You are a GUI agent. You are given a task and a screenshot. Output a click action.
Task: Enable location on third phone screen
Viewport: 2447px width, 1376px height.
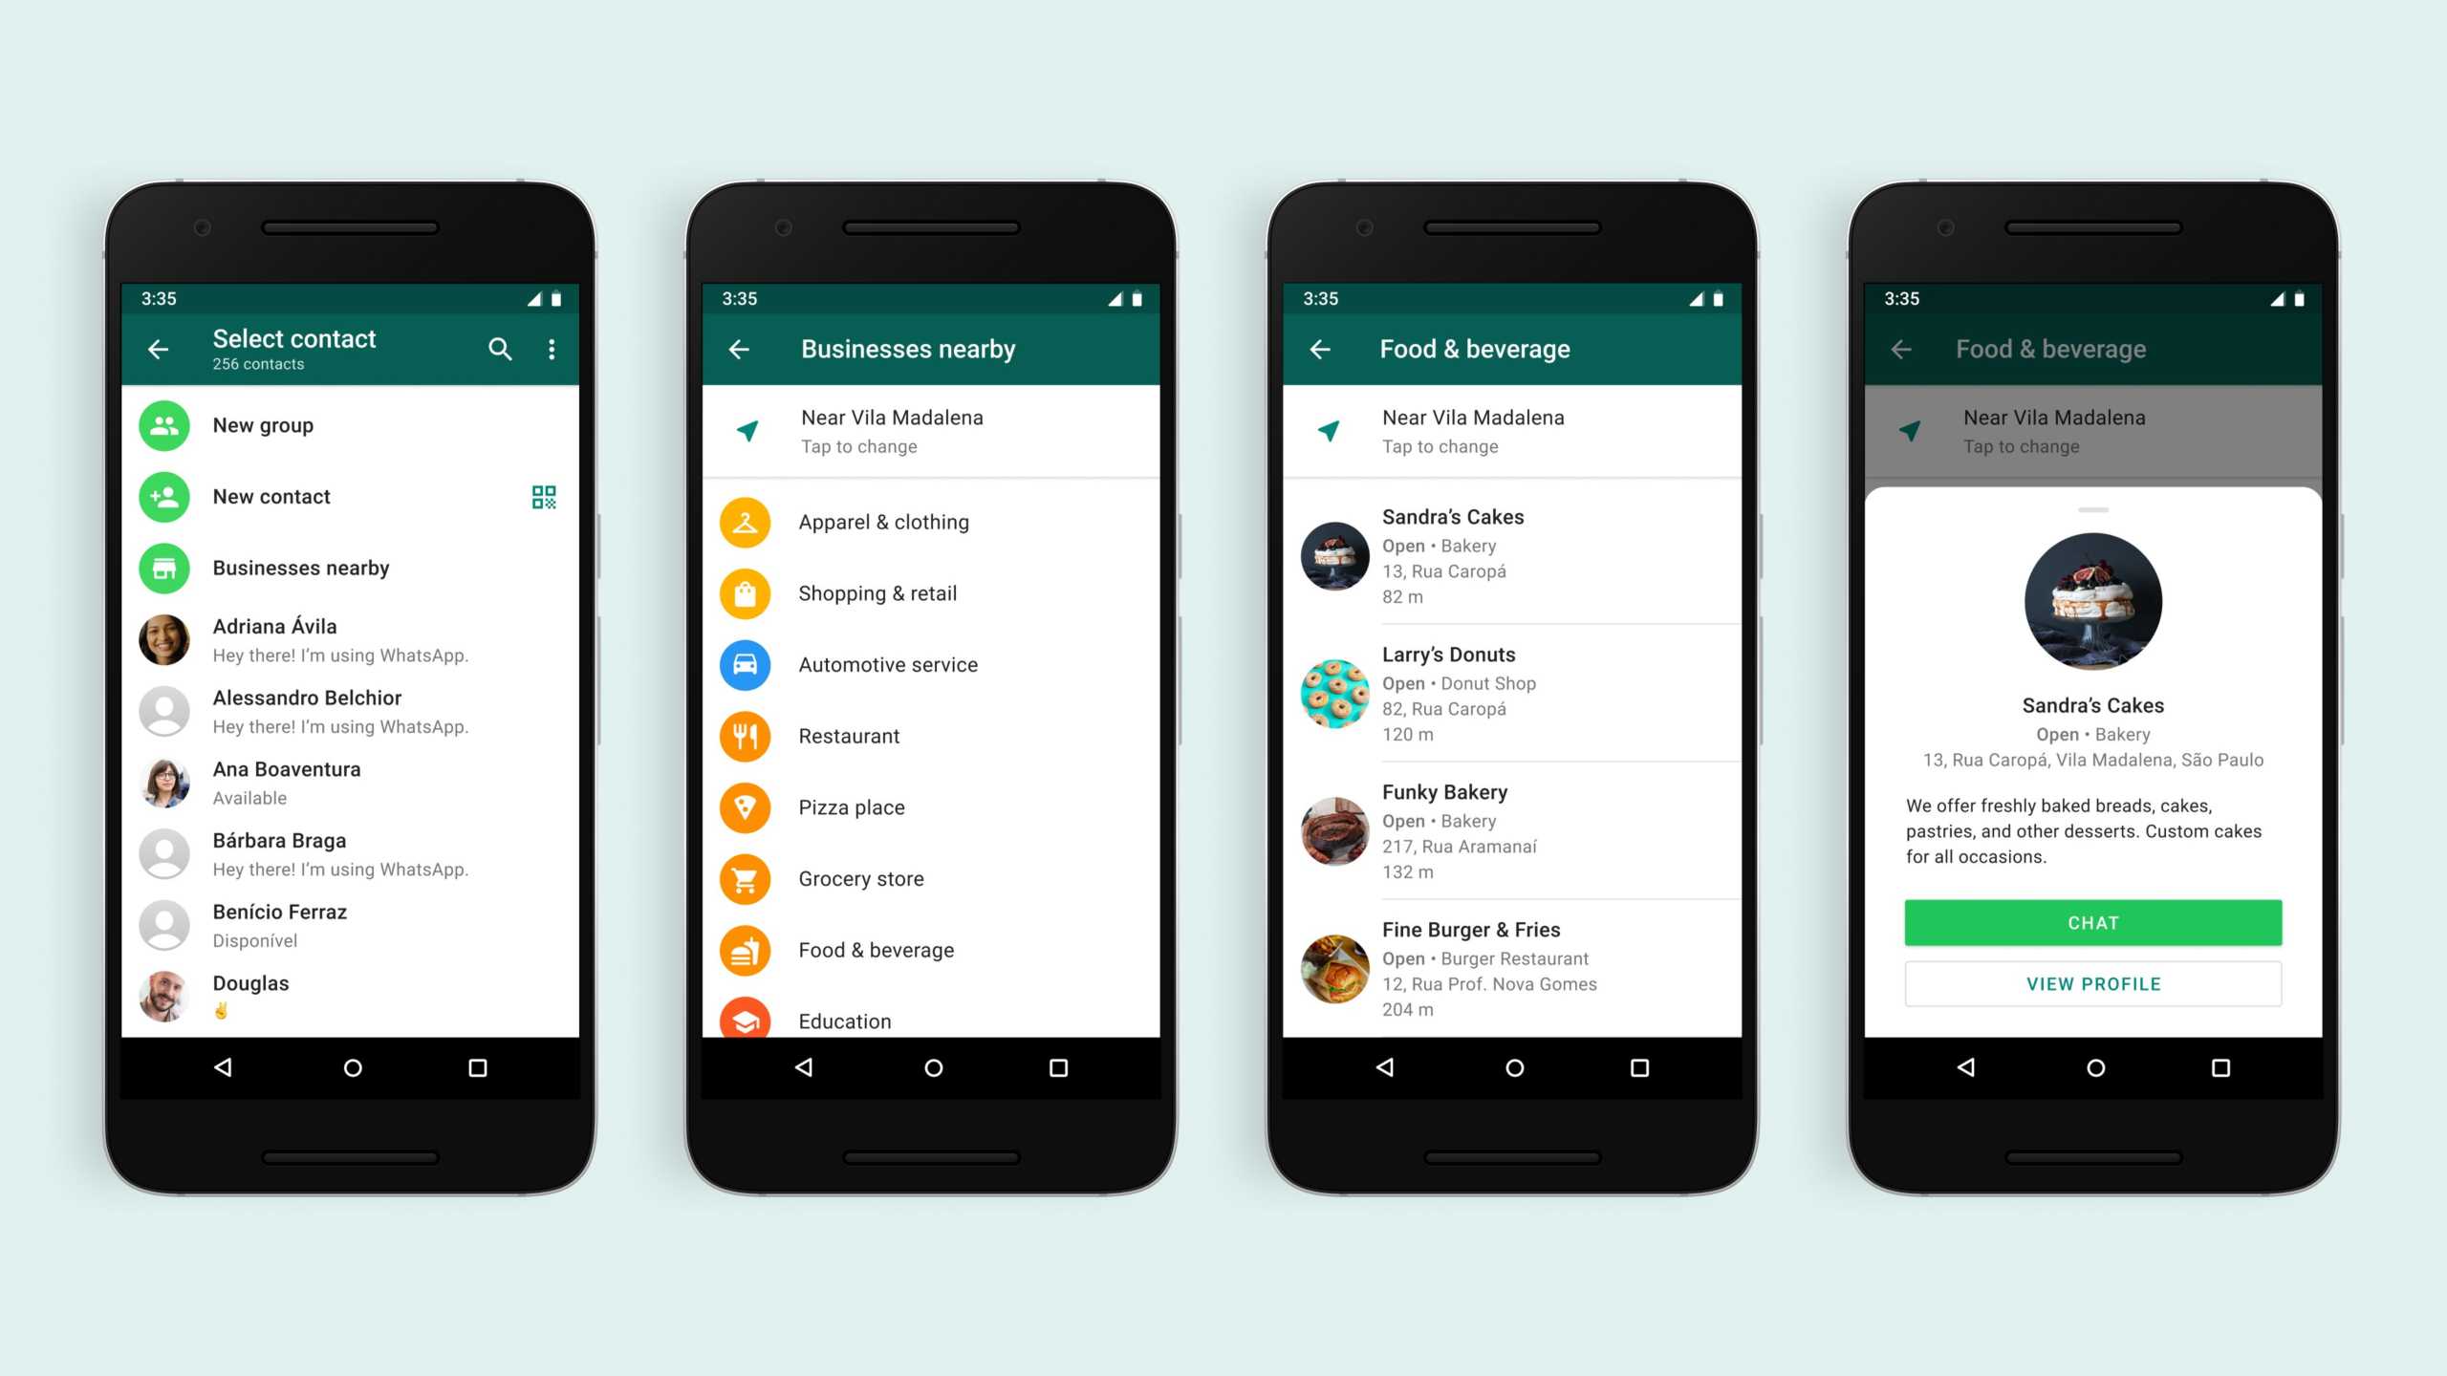[x=1332, y=428]
